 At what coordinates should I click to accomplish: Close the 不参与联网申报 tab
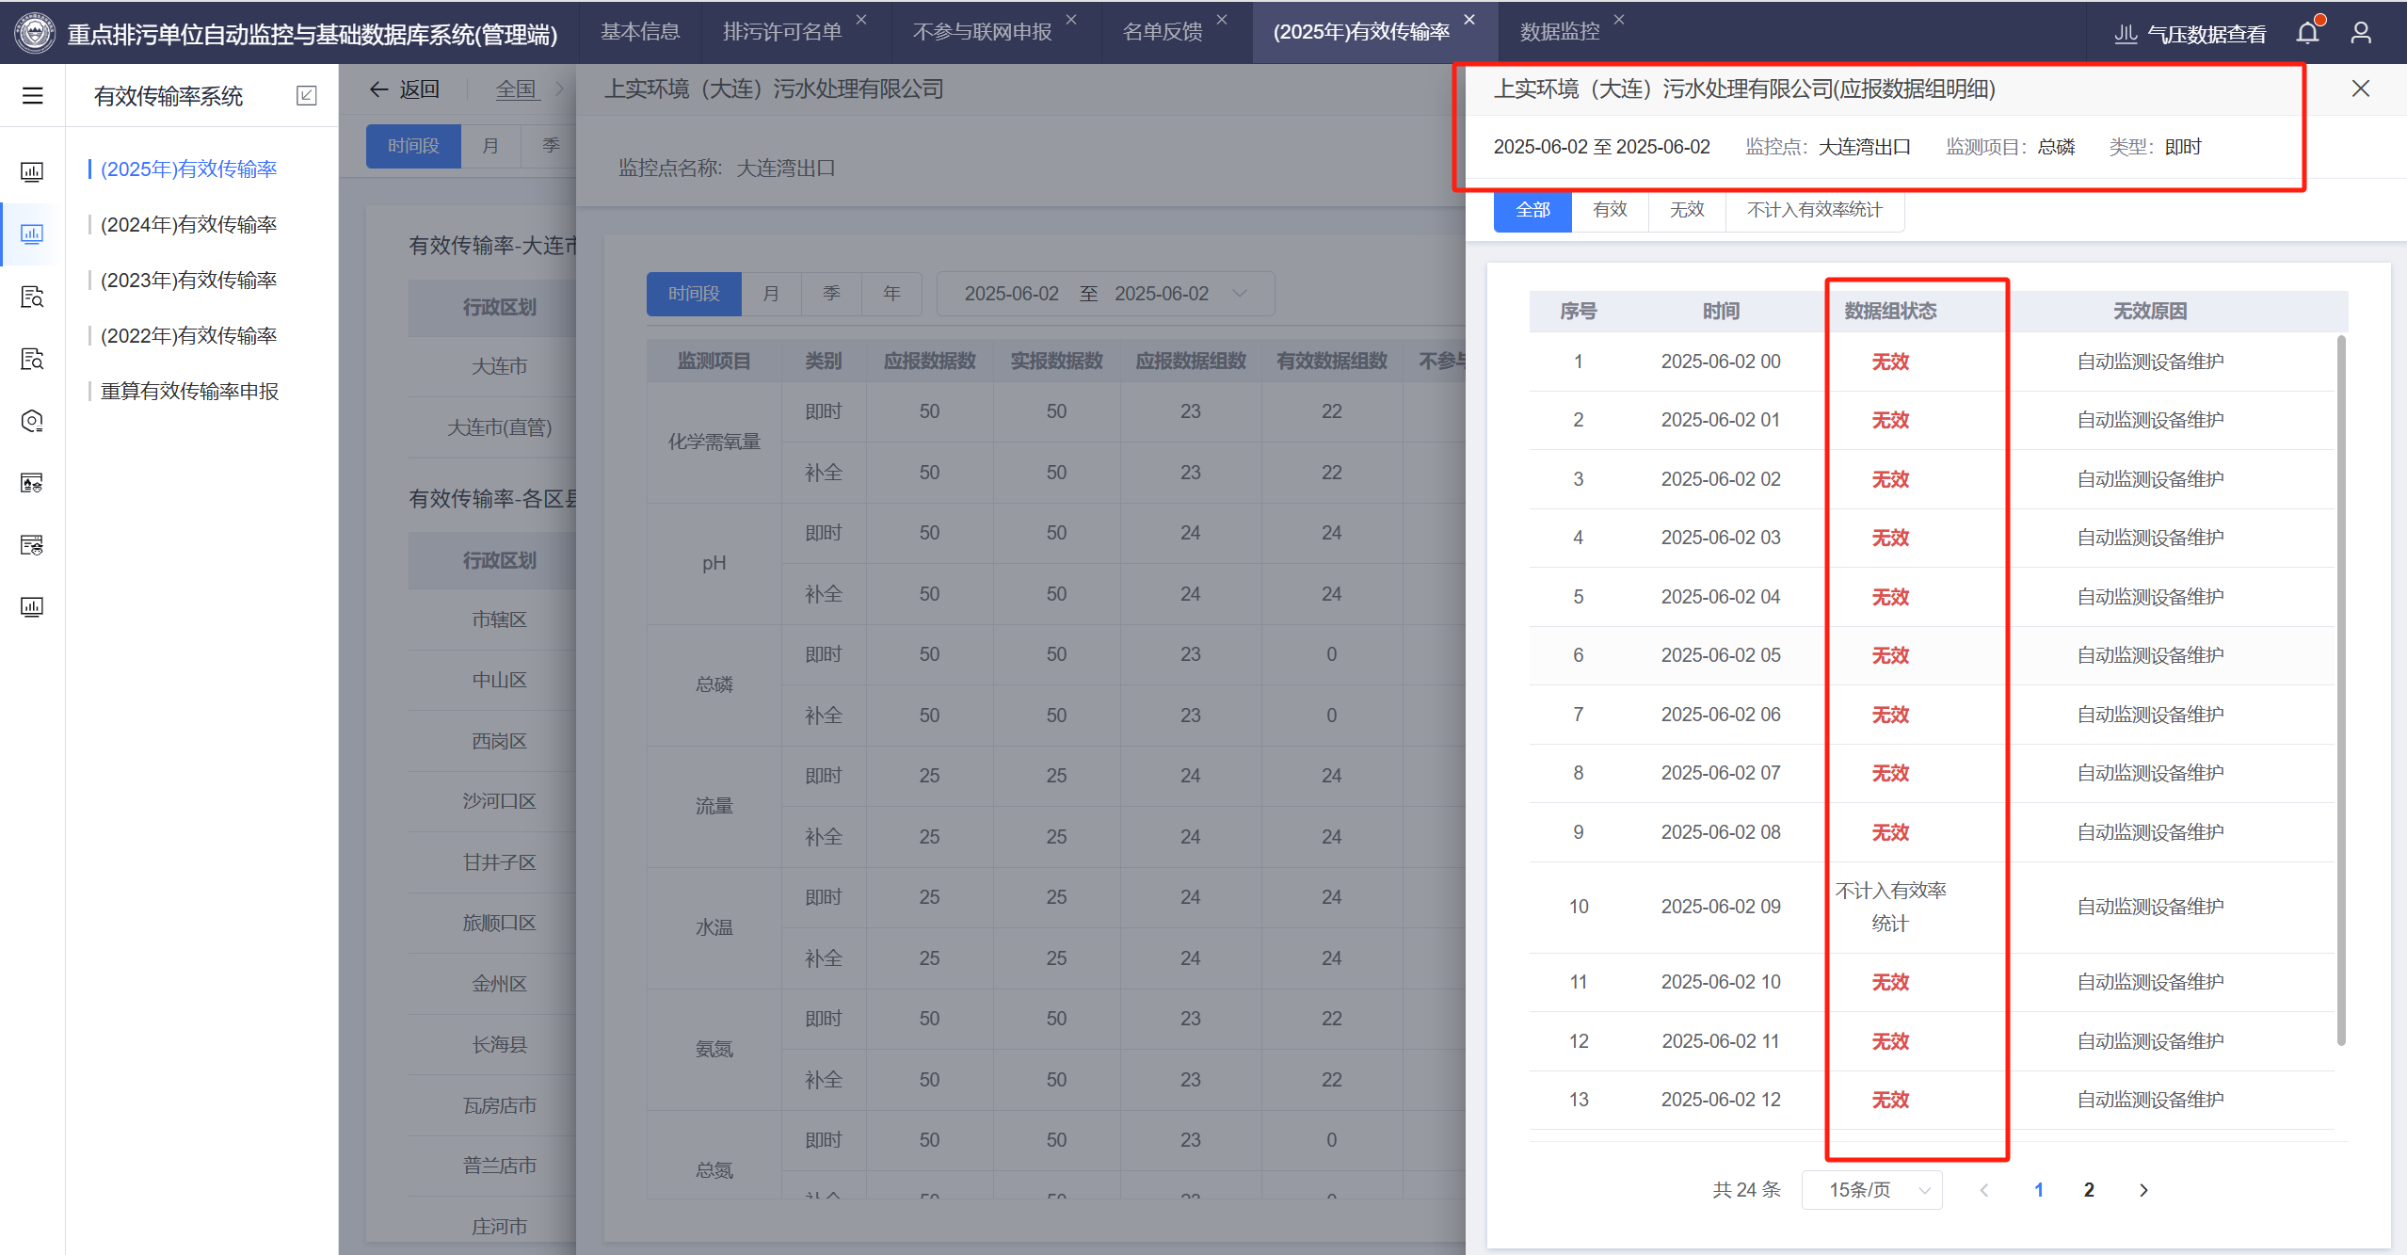pyautogui.click(x=1071, y=20)
